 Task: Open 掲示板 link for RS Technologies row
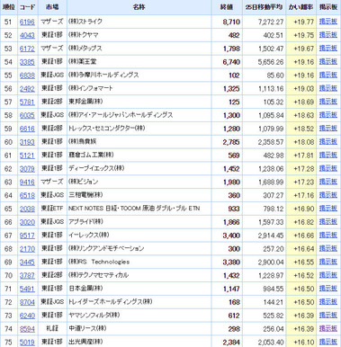pos(328,262)
